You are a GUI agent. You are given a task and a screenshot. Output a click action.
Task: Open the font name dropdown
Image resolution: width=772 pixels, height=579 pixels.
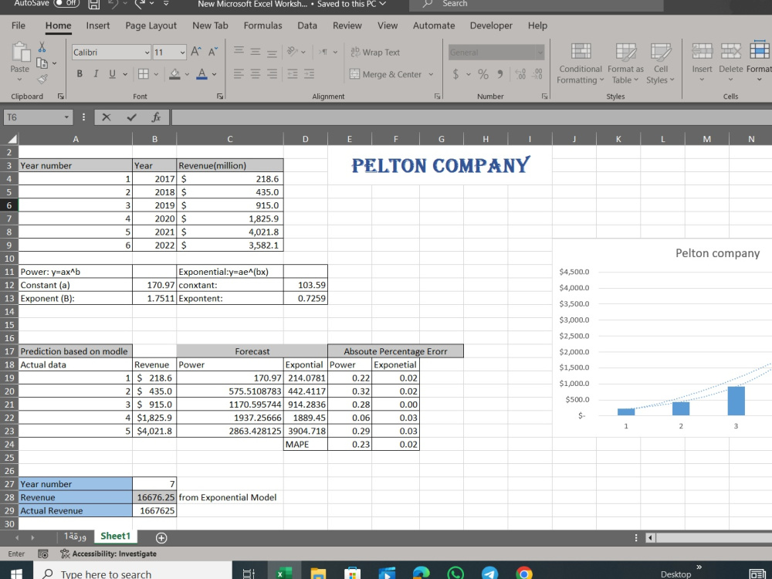(x=147, y=52)
